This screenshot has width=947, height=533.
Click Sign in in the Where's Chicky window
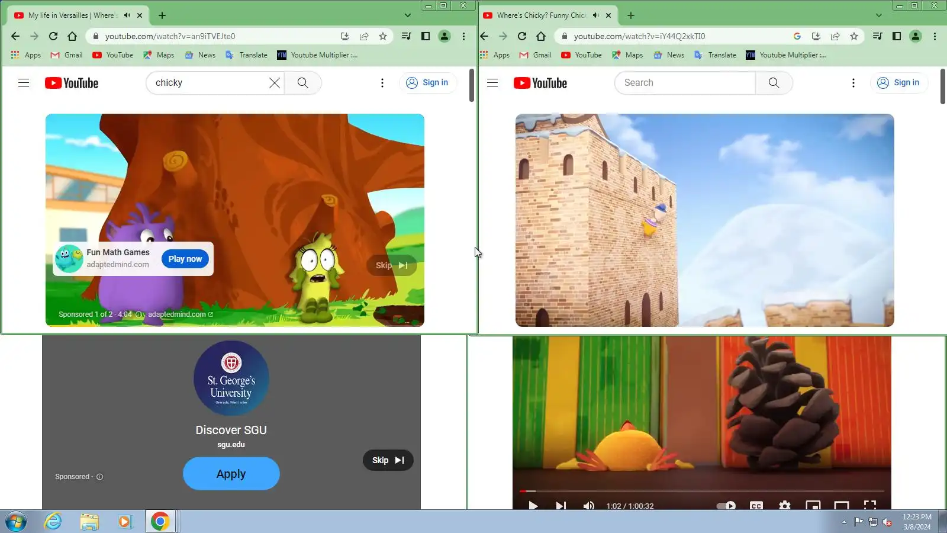click(898, 83)
